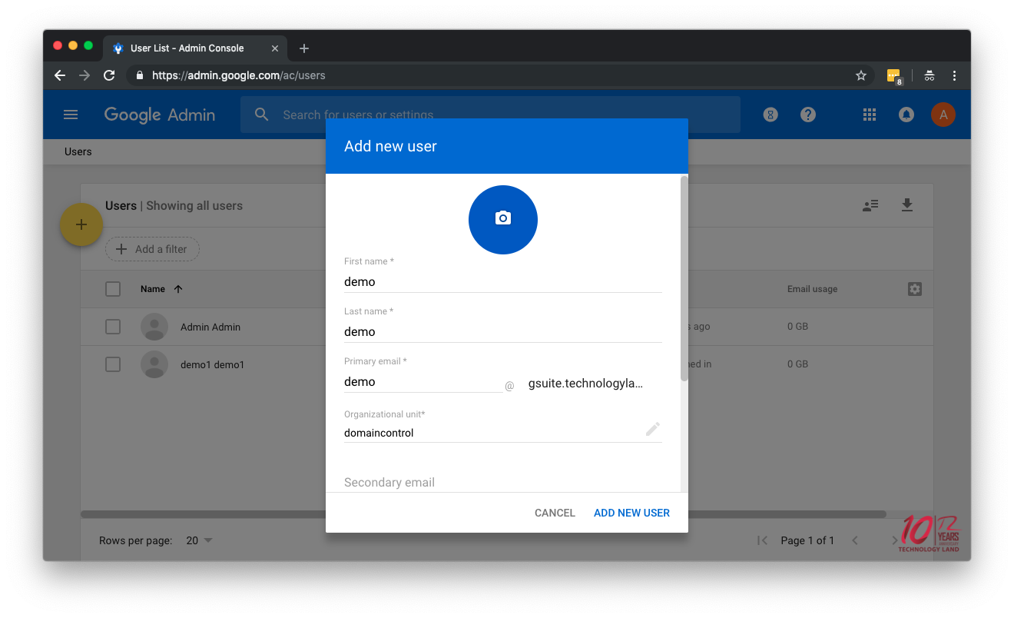Show notifications with the bell icon

click(x=906, y=115)
